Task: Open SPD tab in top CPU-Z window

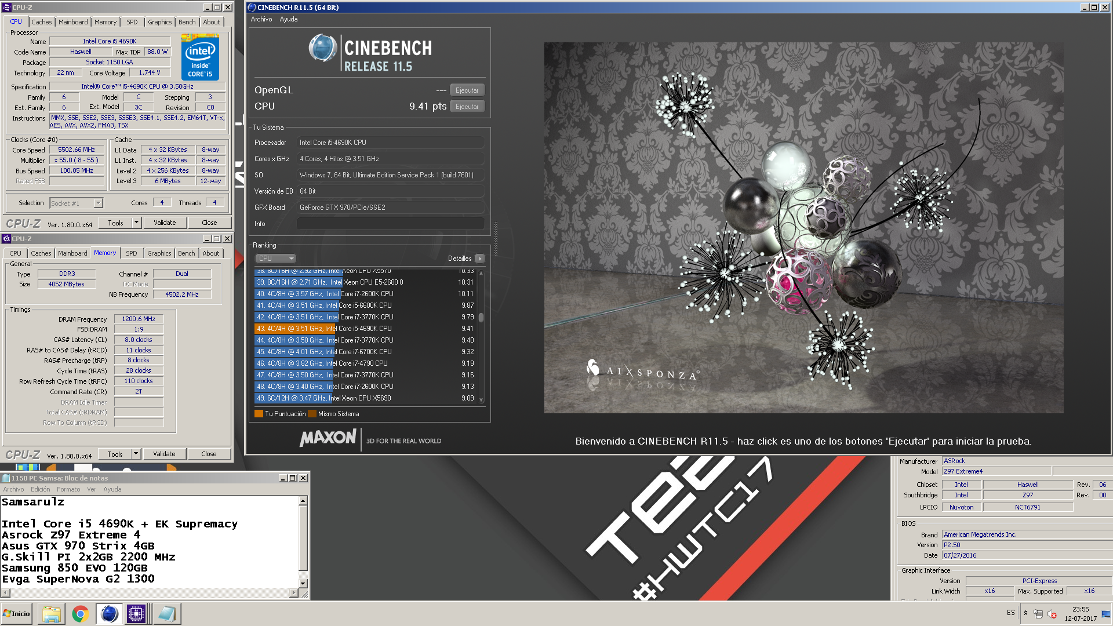Action: coord(132,22)
